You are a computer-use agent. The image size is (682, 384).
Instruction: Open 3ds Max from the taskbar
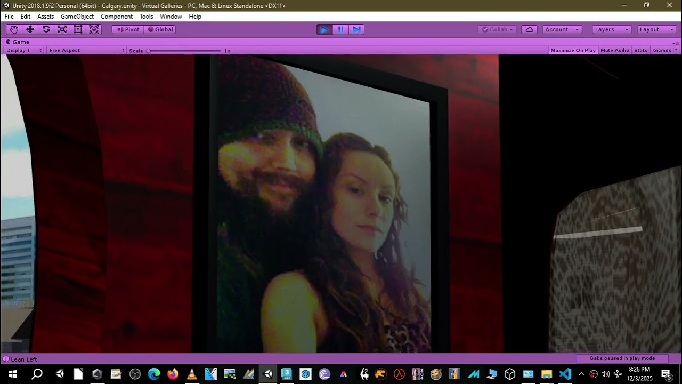tap(287, 374)
